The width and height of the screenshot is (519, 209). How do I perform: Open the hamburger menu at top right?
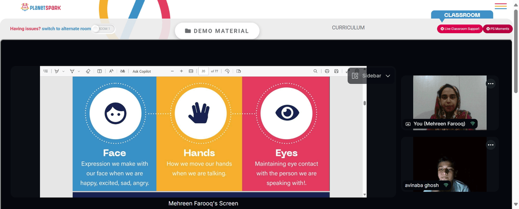[x=501, y=6]
